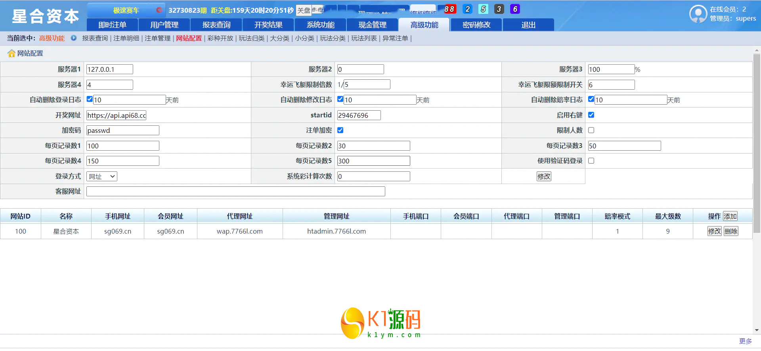Open 报表查询 submenu link
761x351 pixels.
95,38
